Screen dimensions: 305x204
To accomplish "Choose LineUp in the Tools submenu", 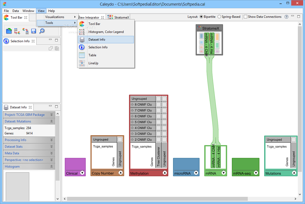I will coord(106,63).
